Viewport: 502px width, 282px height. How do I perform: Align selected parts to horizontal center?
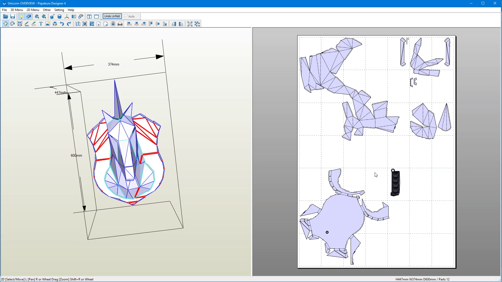pos(136,24)
